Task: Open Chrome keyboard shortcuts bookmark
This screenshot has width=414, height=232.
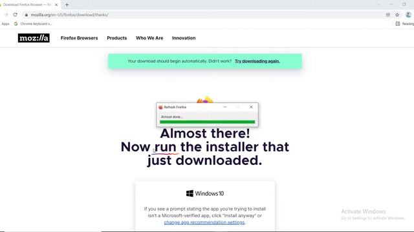Action: [x=33, y=24]
